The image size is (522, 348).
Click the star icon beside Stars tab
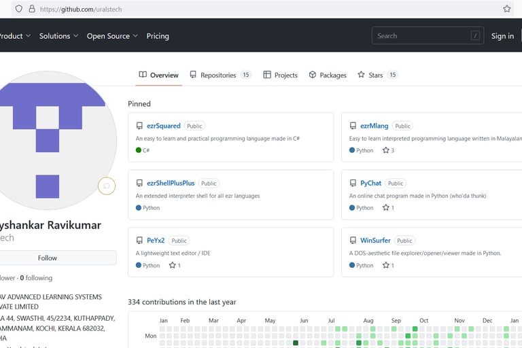click(361, 75)
